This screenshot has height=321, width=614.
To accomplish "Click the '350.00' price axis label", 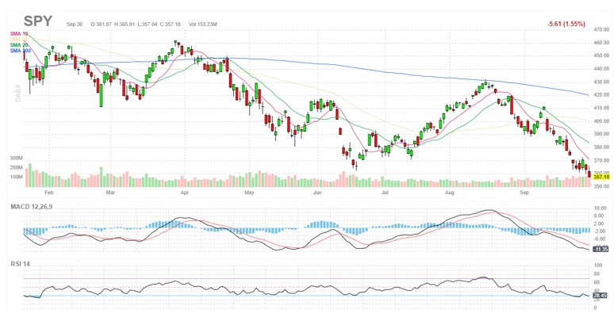I will tap(601, 186).
